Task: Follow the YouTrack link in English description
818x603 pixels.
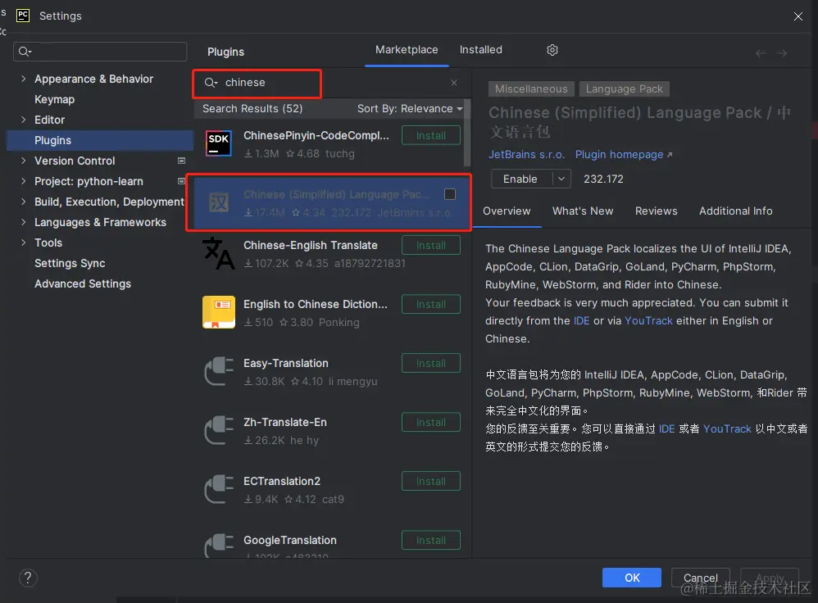Action: pyautogui.click(x=648, y=321)
